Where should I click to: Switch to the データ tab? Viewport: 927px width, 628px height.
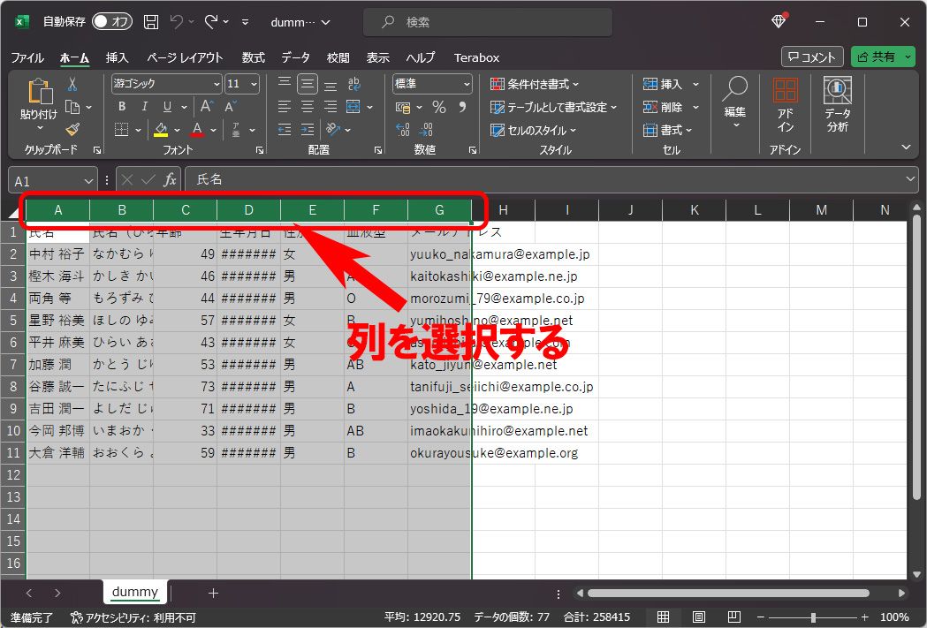(296, 57)
